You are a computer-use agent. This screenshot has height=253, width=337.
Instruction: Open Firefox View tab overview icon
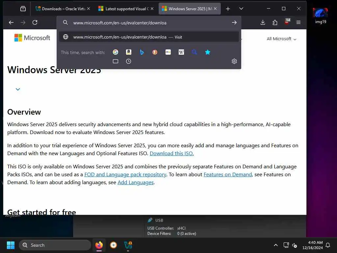tap(23, 9)
